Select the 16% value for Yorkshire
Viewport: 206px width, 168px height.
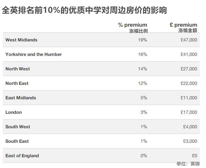coord(143,54)
